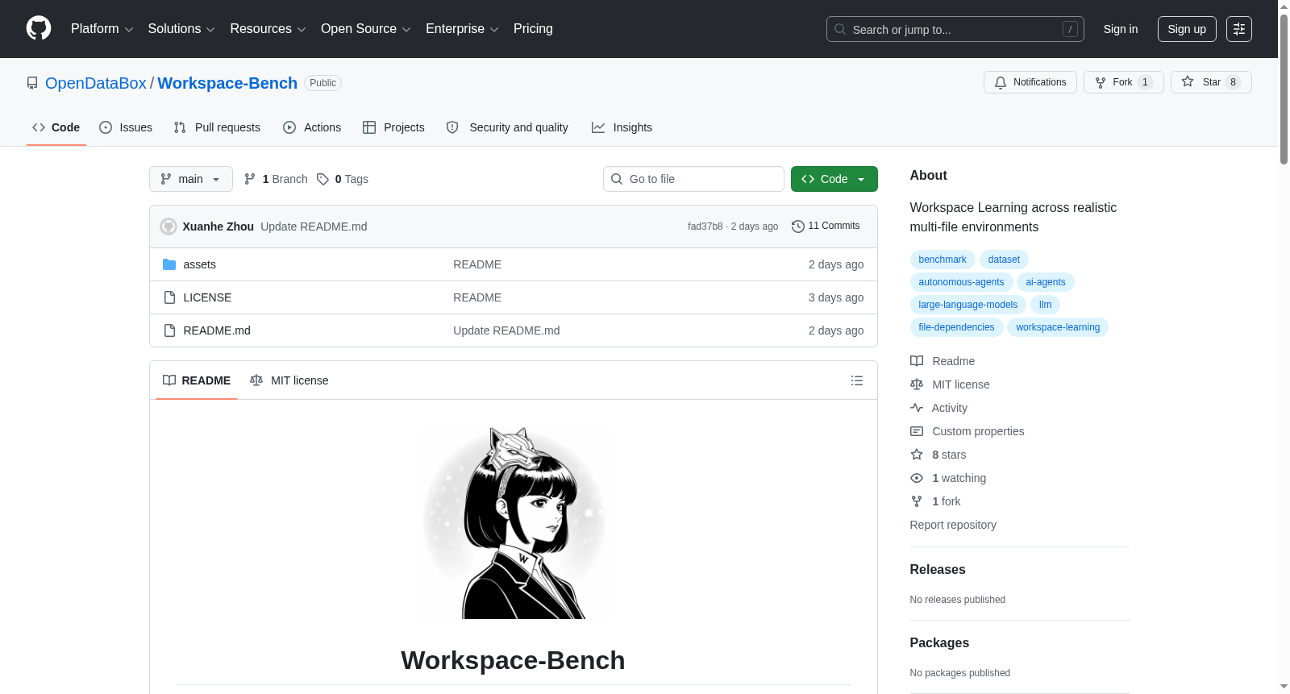This screenshot has height=694, width=1290.
Task: Open the Actions tab
Action: point(312,127)
